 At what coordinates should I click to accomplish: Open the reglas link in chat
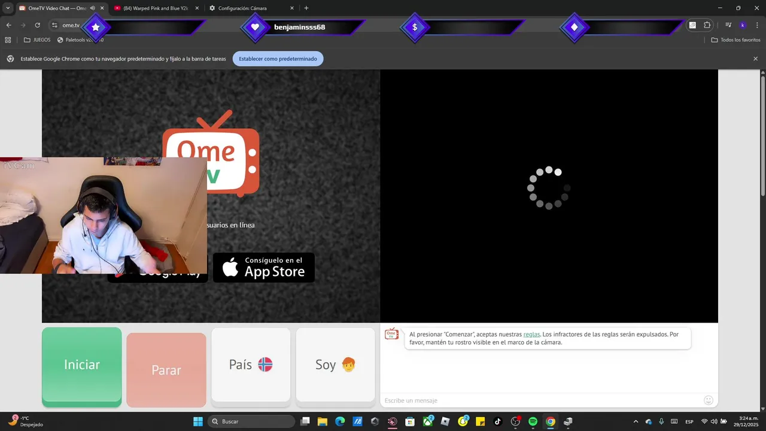[x=531, y=335]
